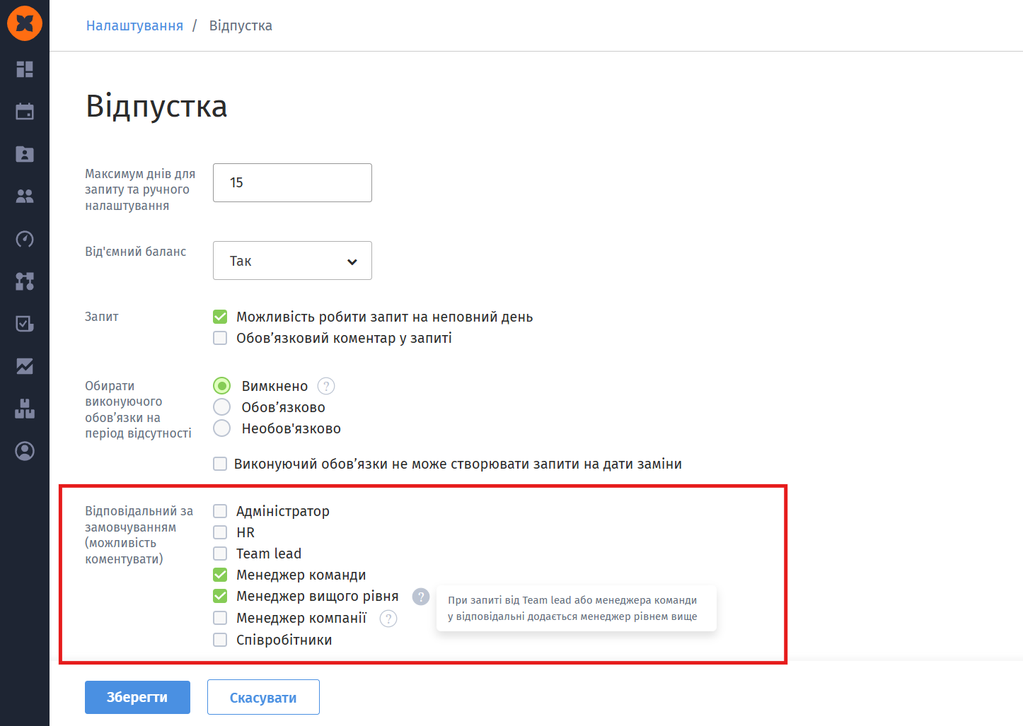
Task: Click help icon beside Менеджер компанії
Action: click(388, 619)
